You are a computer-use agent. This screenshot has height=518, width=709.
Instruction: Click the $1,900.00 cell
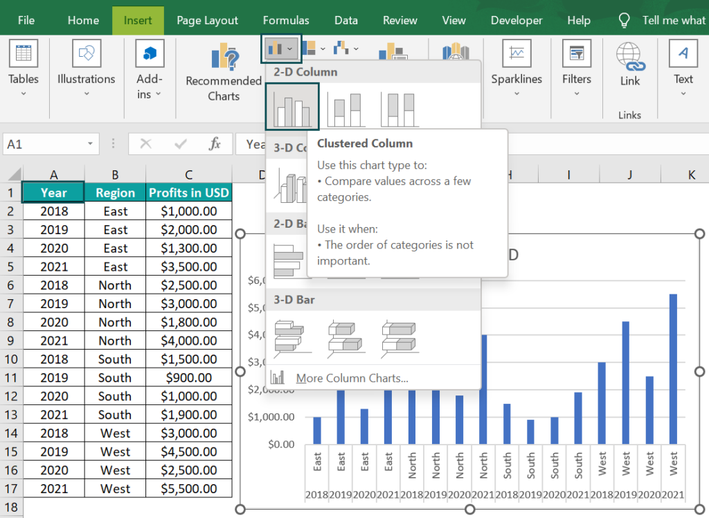coord(188,415)
